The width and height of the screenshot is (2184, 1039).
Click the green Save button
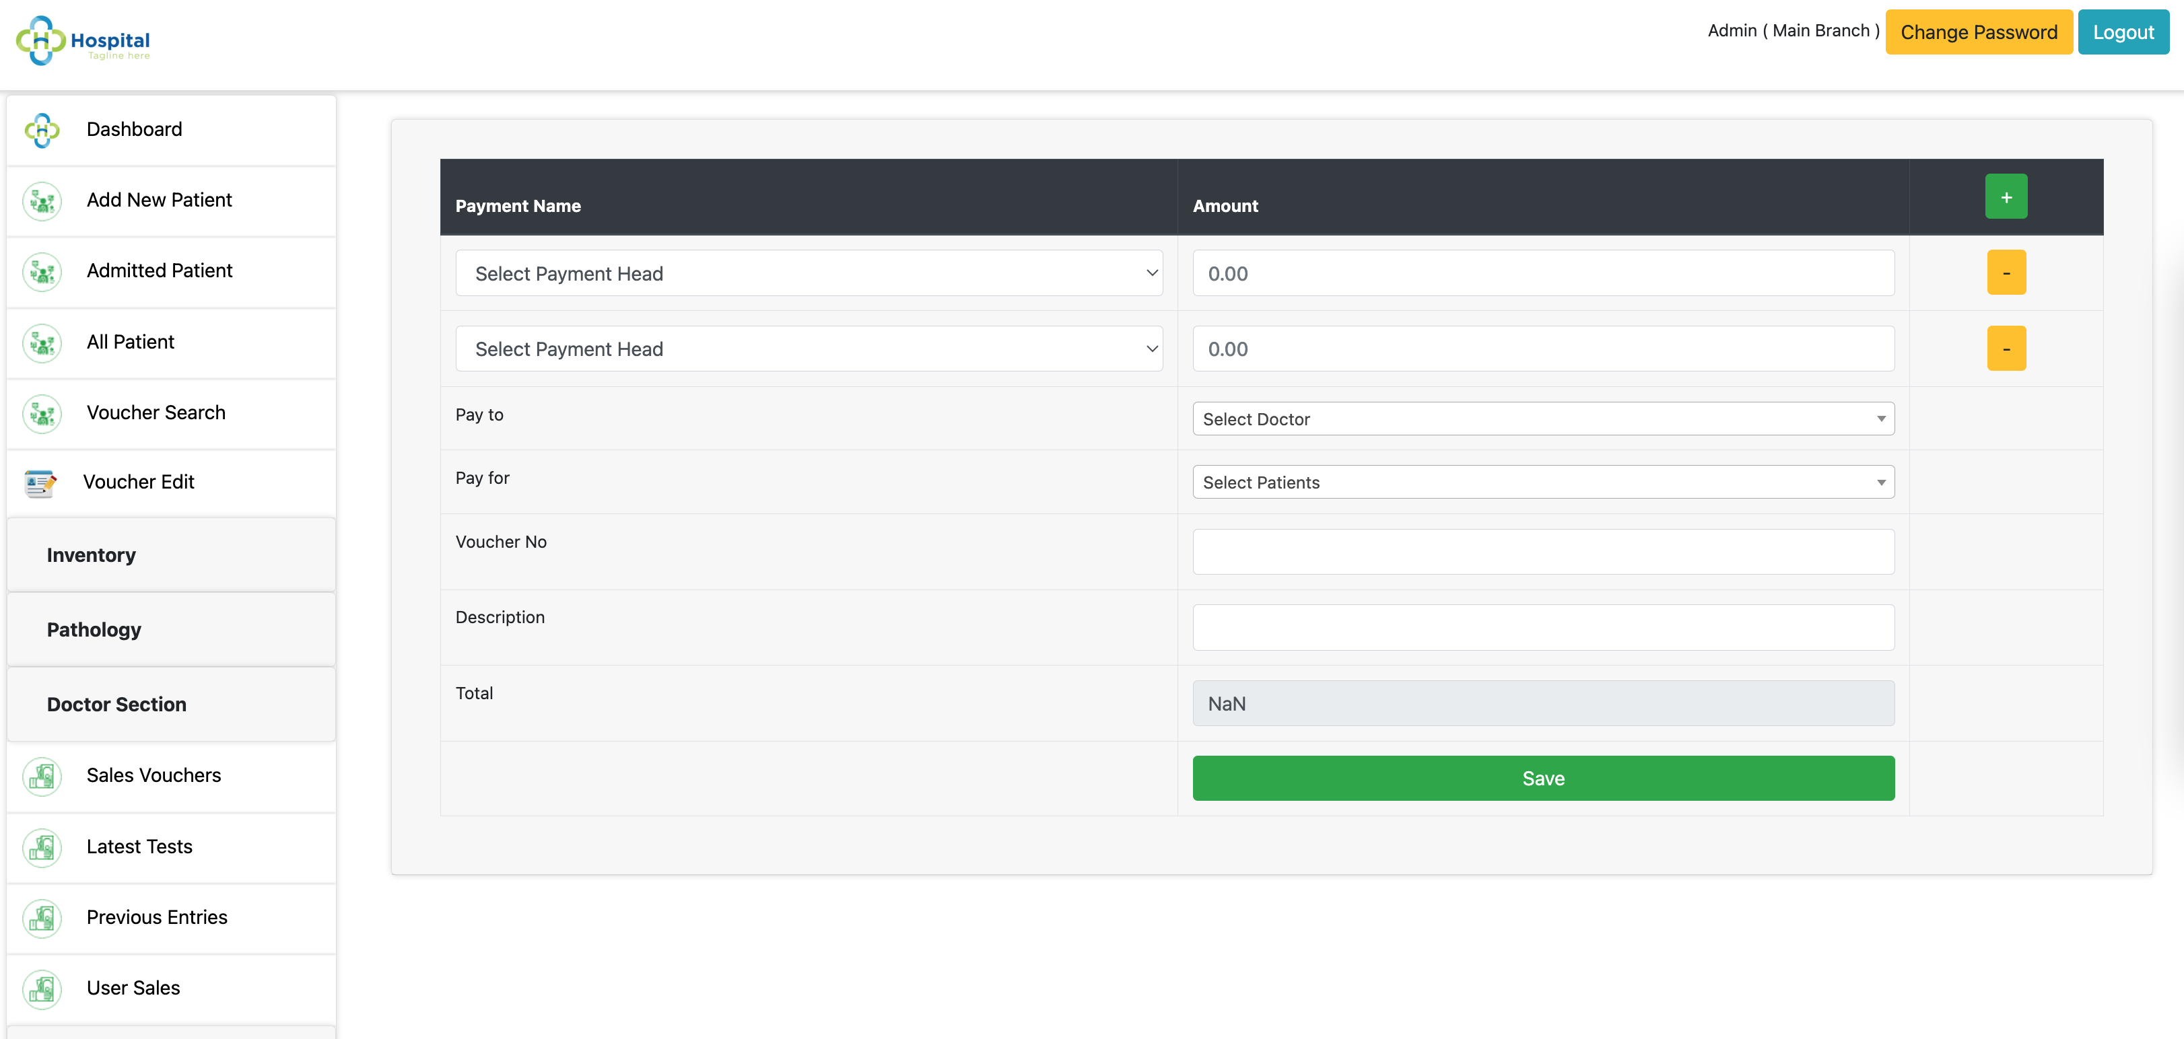click(x=1543, y=778)
